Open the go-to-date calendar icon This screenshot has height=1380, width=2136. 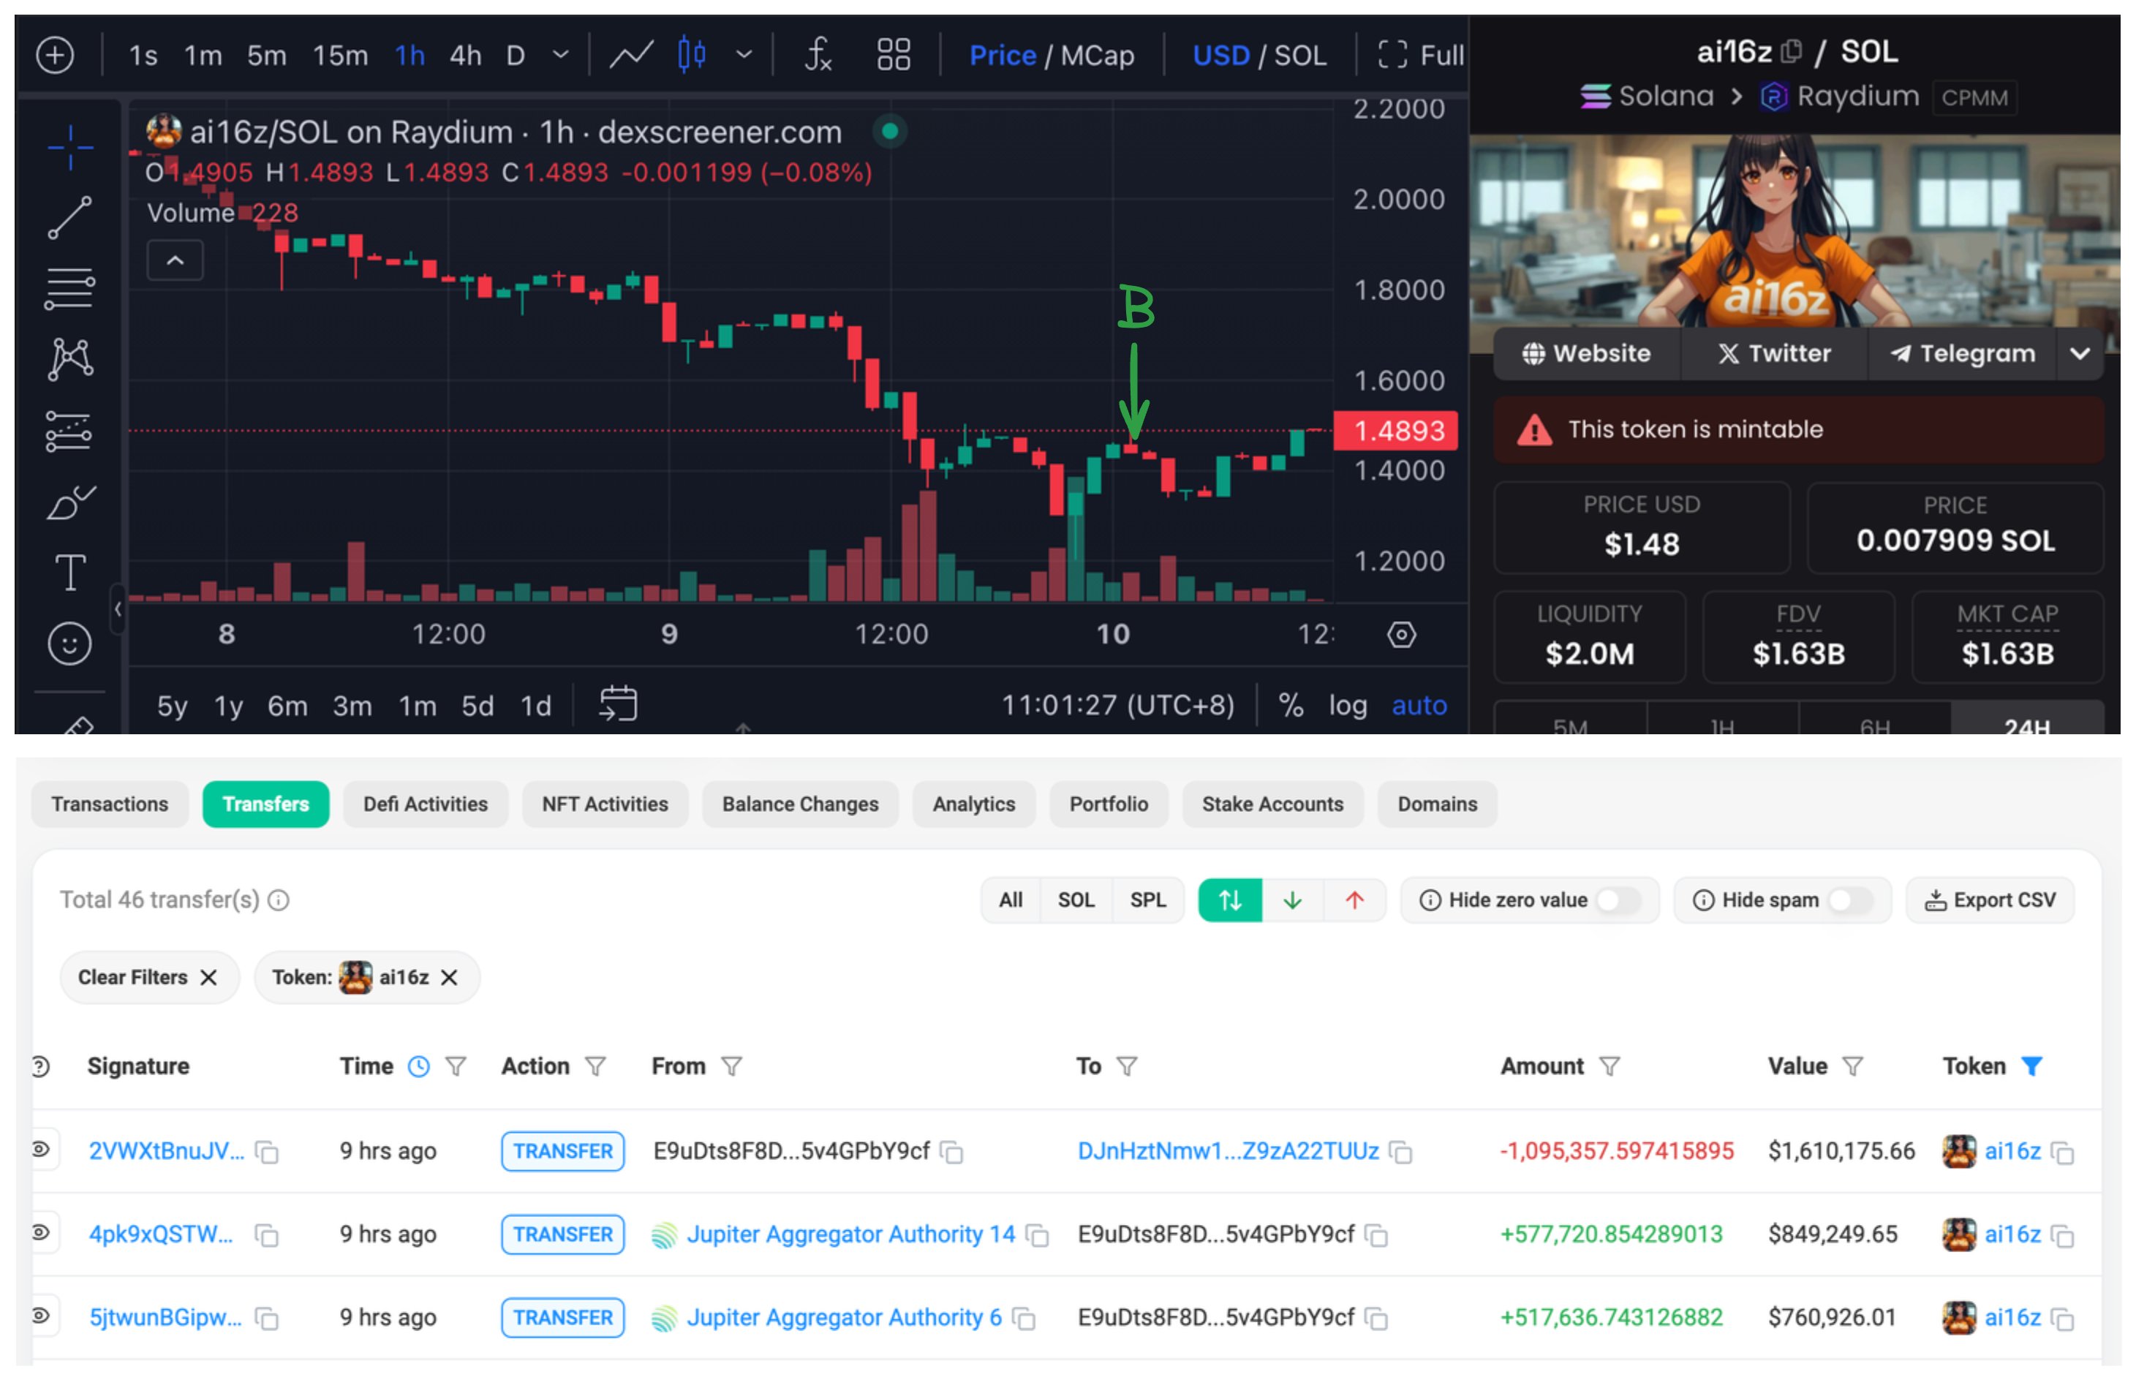(618, 704)
